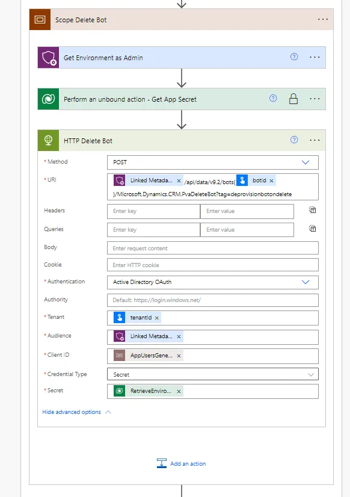This screenshot has width=350, height=497.
Task: Click the Authority input field
Action: pos(213,300)
